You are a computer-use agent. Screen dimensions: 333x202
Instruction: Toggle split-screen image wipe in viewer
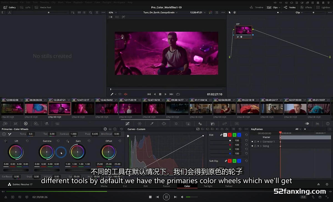point(110,17)
